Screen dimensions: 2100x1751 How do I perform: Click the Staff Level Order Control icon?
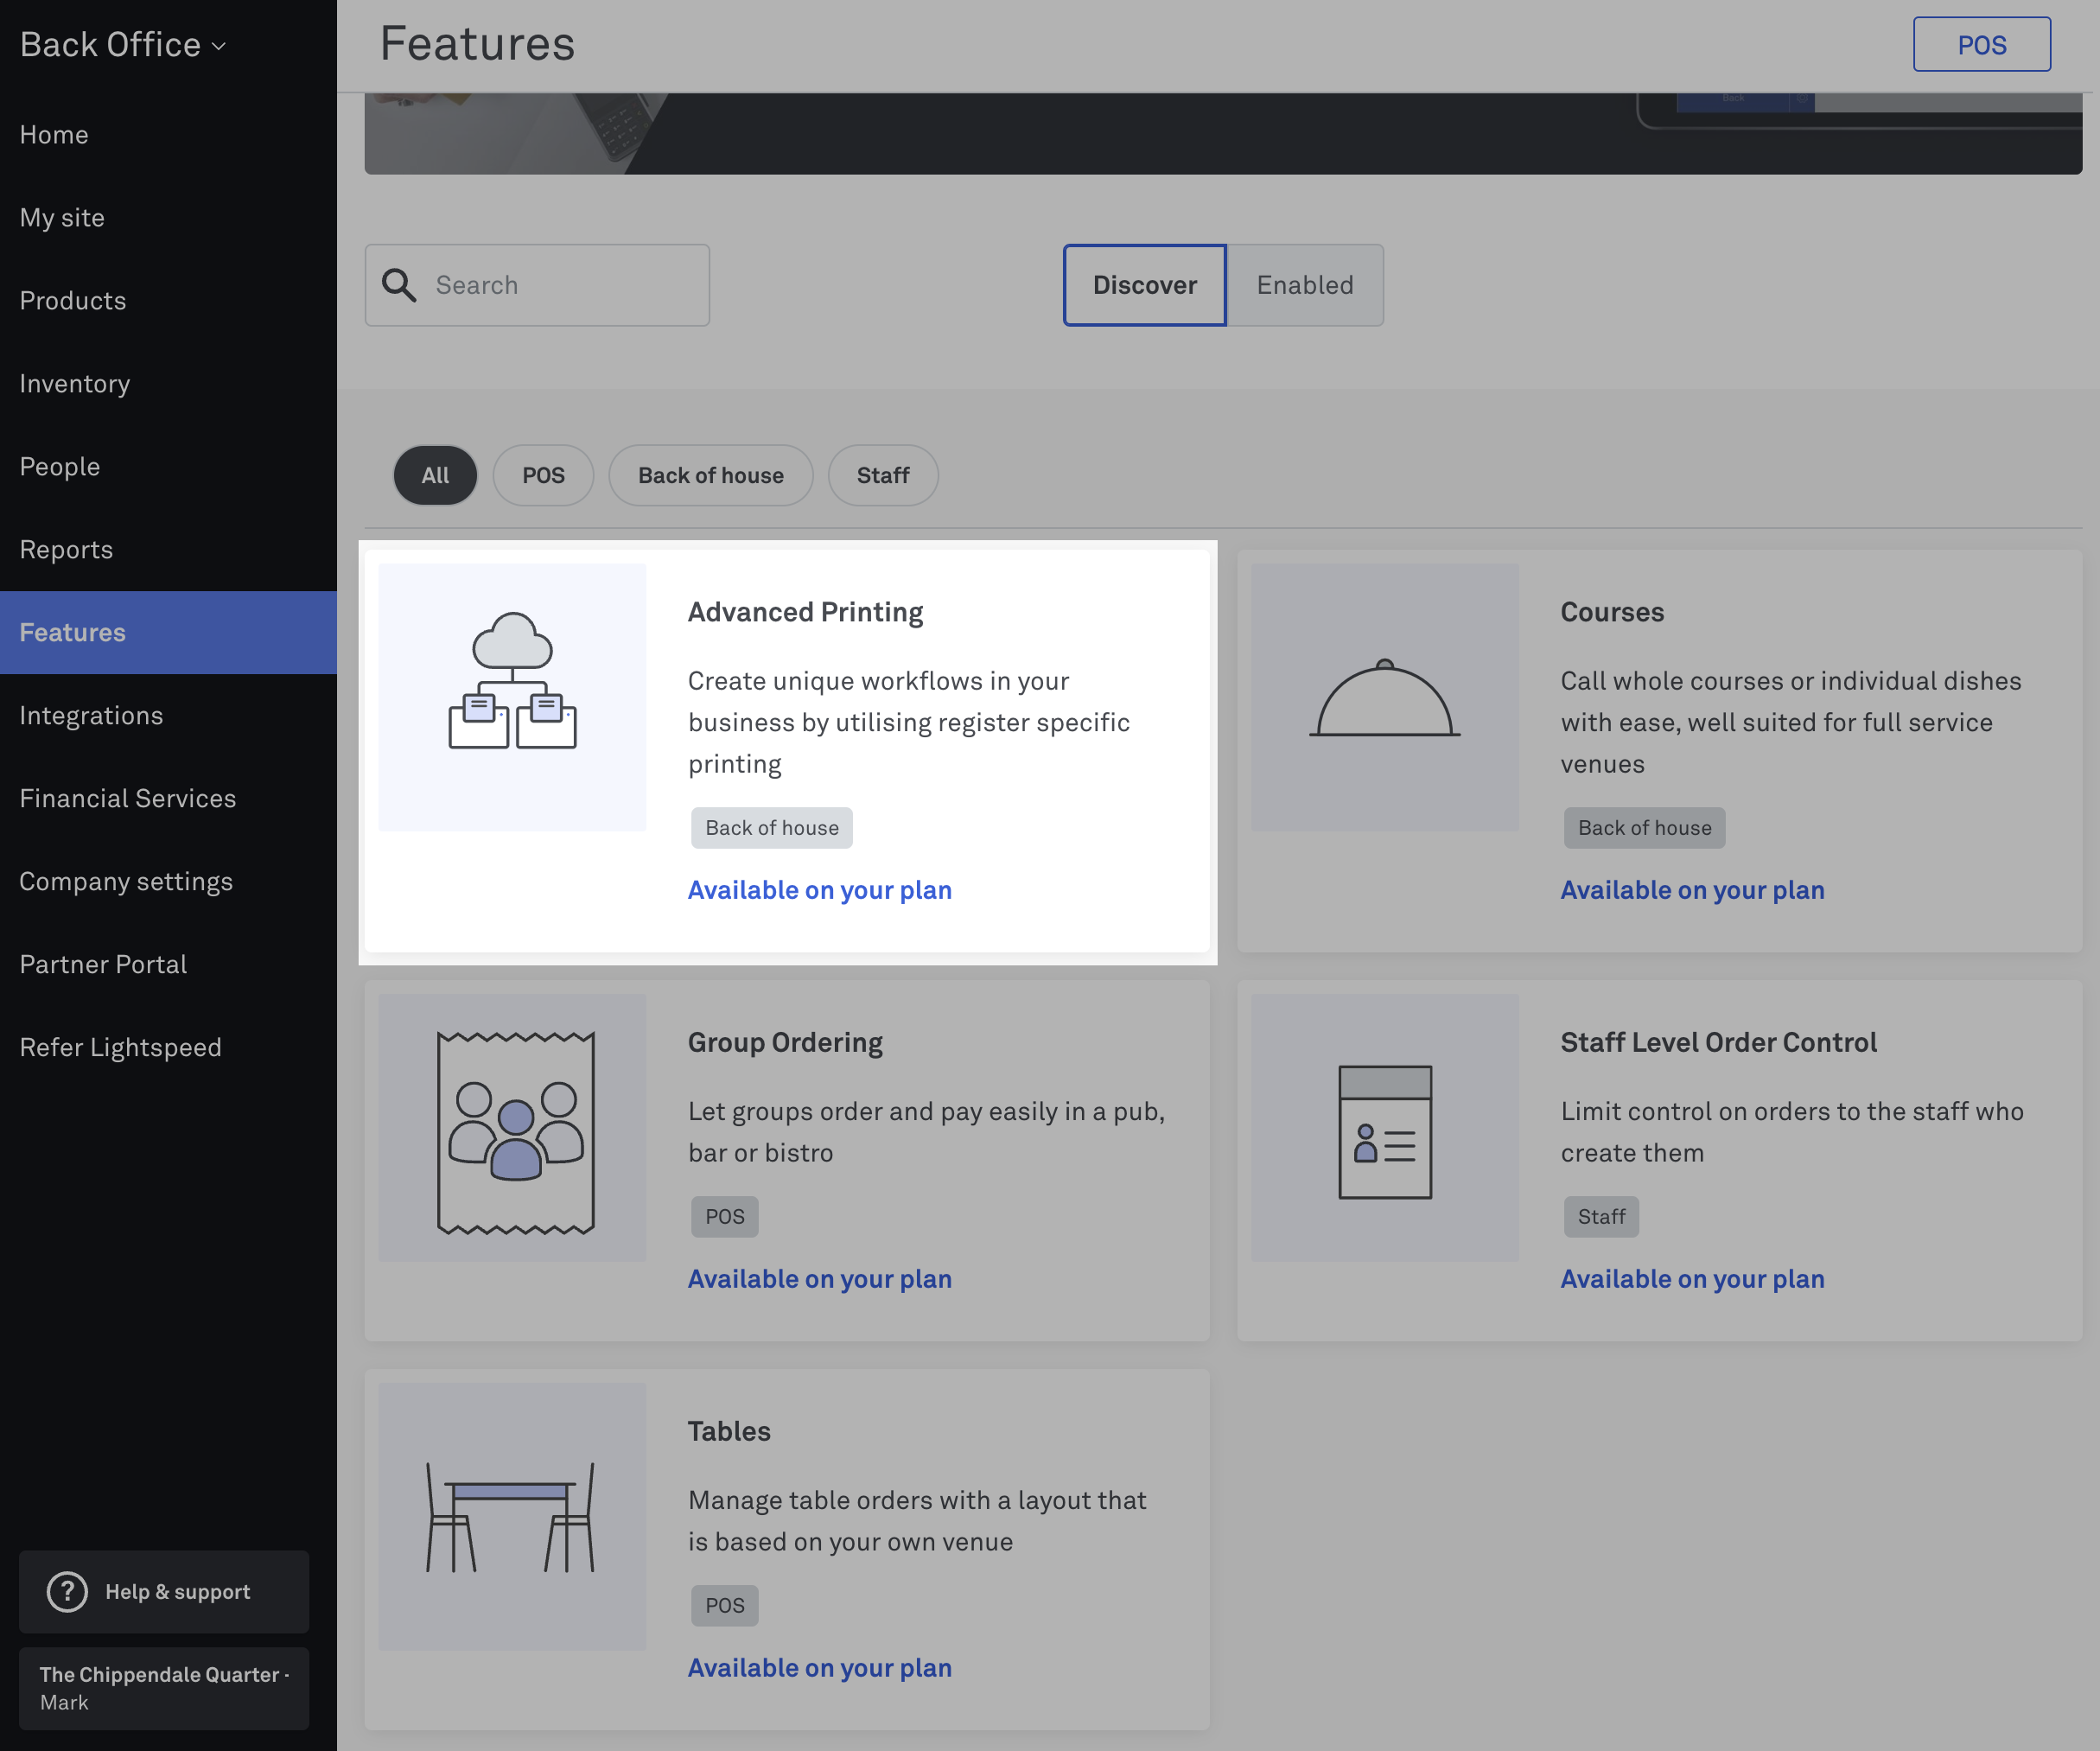coord(1384,1132)
